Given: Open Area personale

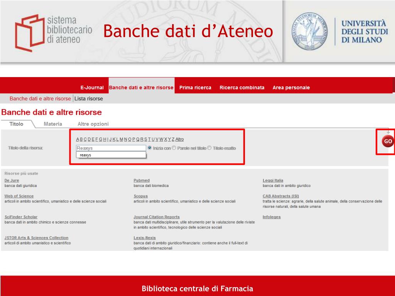Looking at the screenshot, I should click(291, 87).
